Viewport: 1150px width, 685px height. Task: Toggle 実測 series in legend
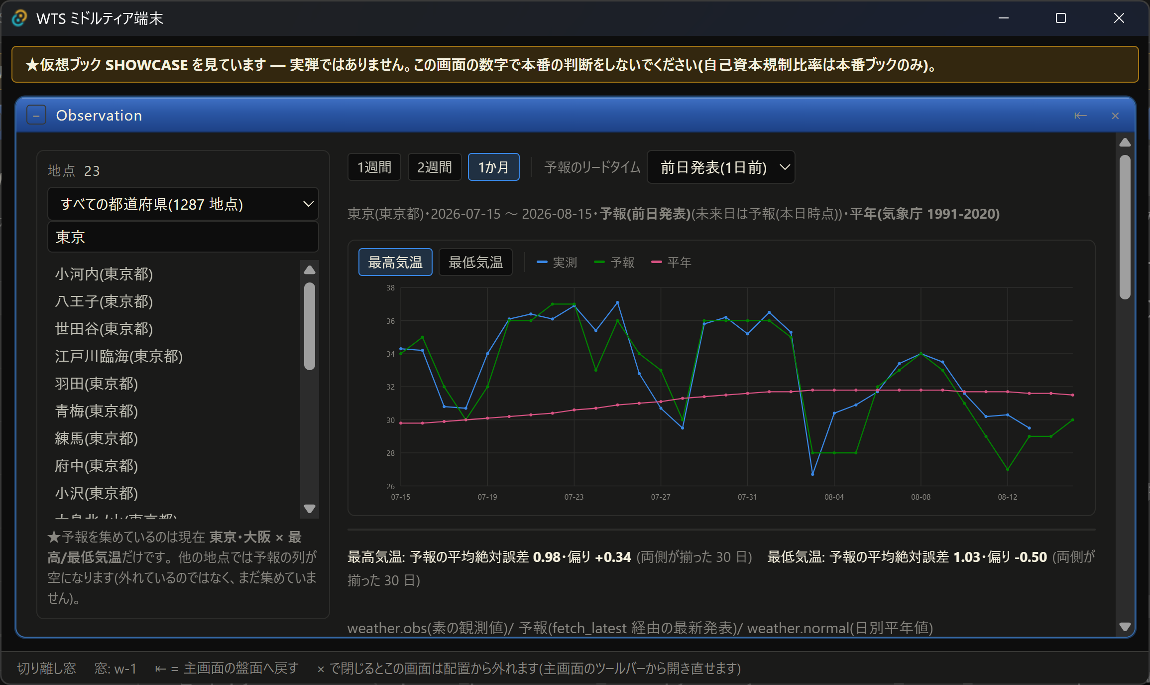click(557, 262)
